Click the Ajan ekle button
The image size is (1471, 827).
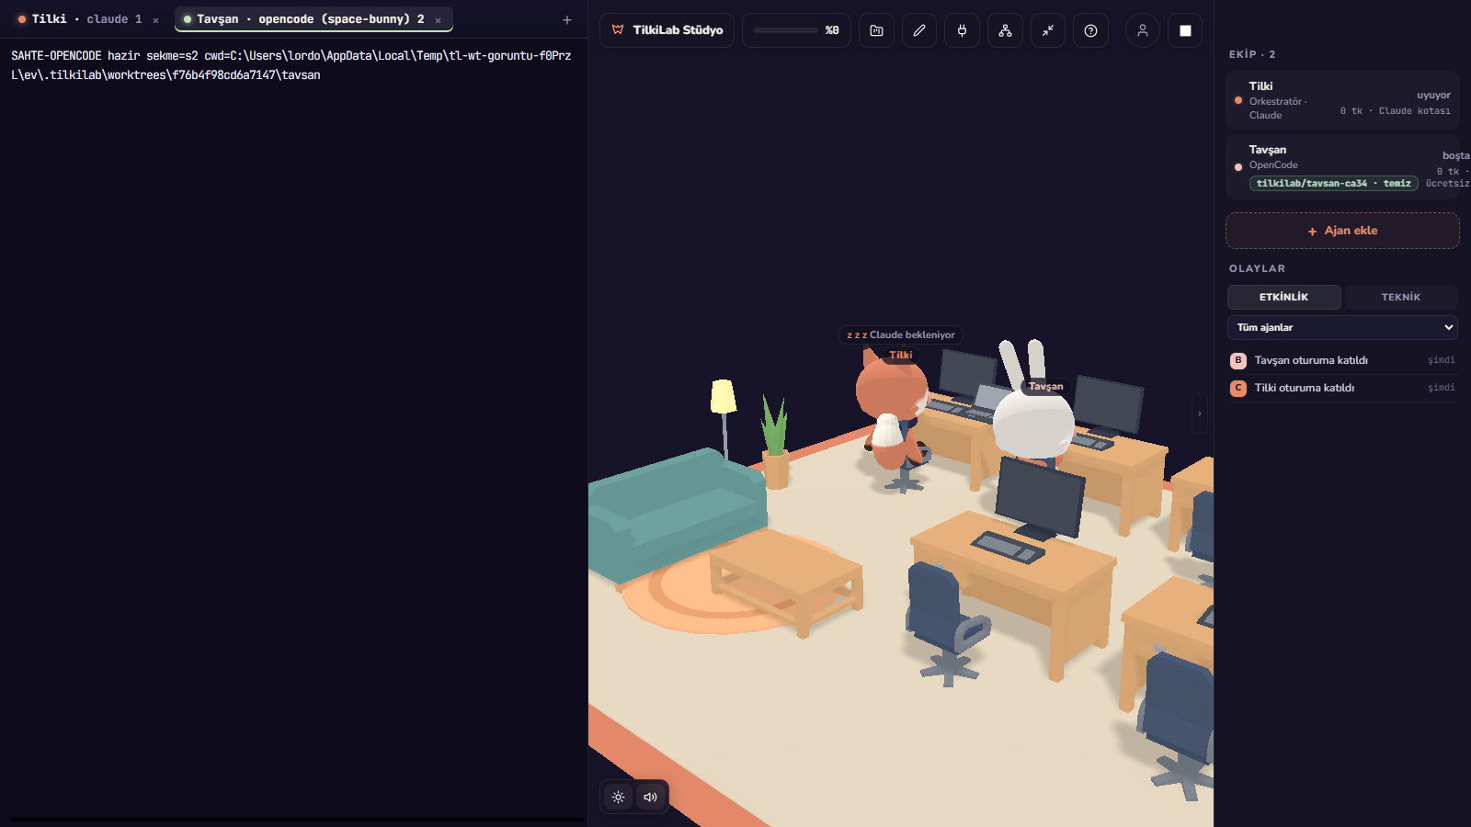click(x=1342, y=231)
